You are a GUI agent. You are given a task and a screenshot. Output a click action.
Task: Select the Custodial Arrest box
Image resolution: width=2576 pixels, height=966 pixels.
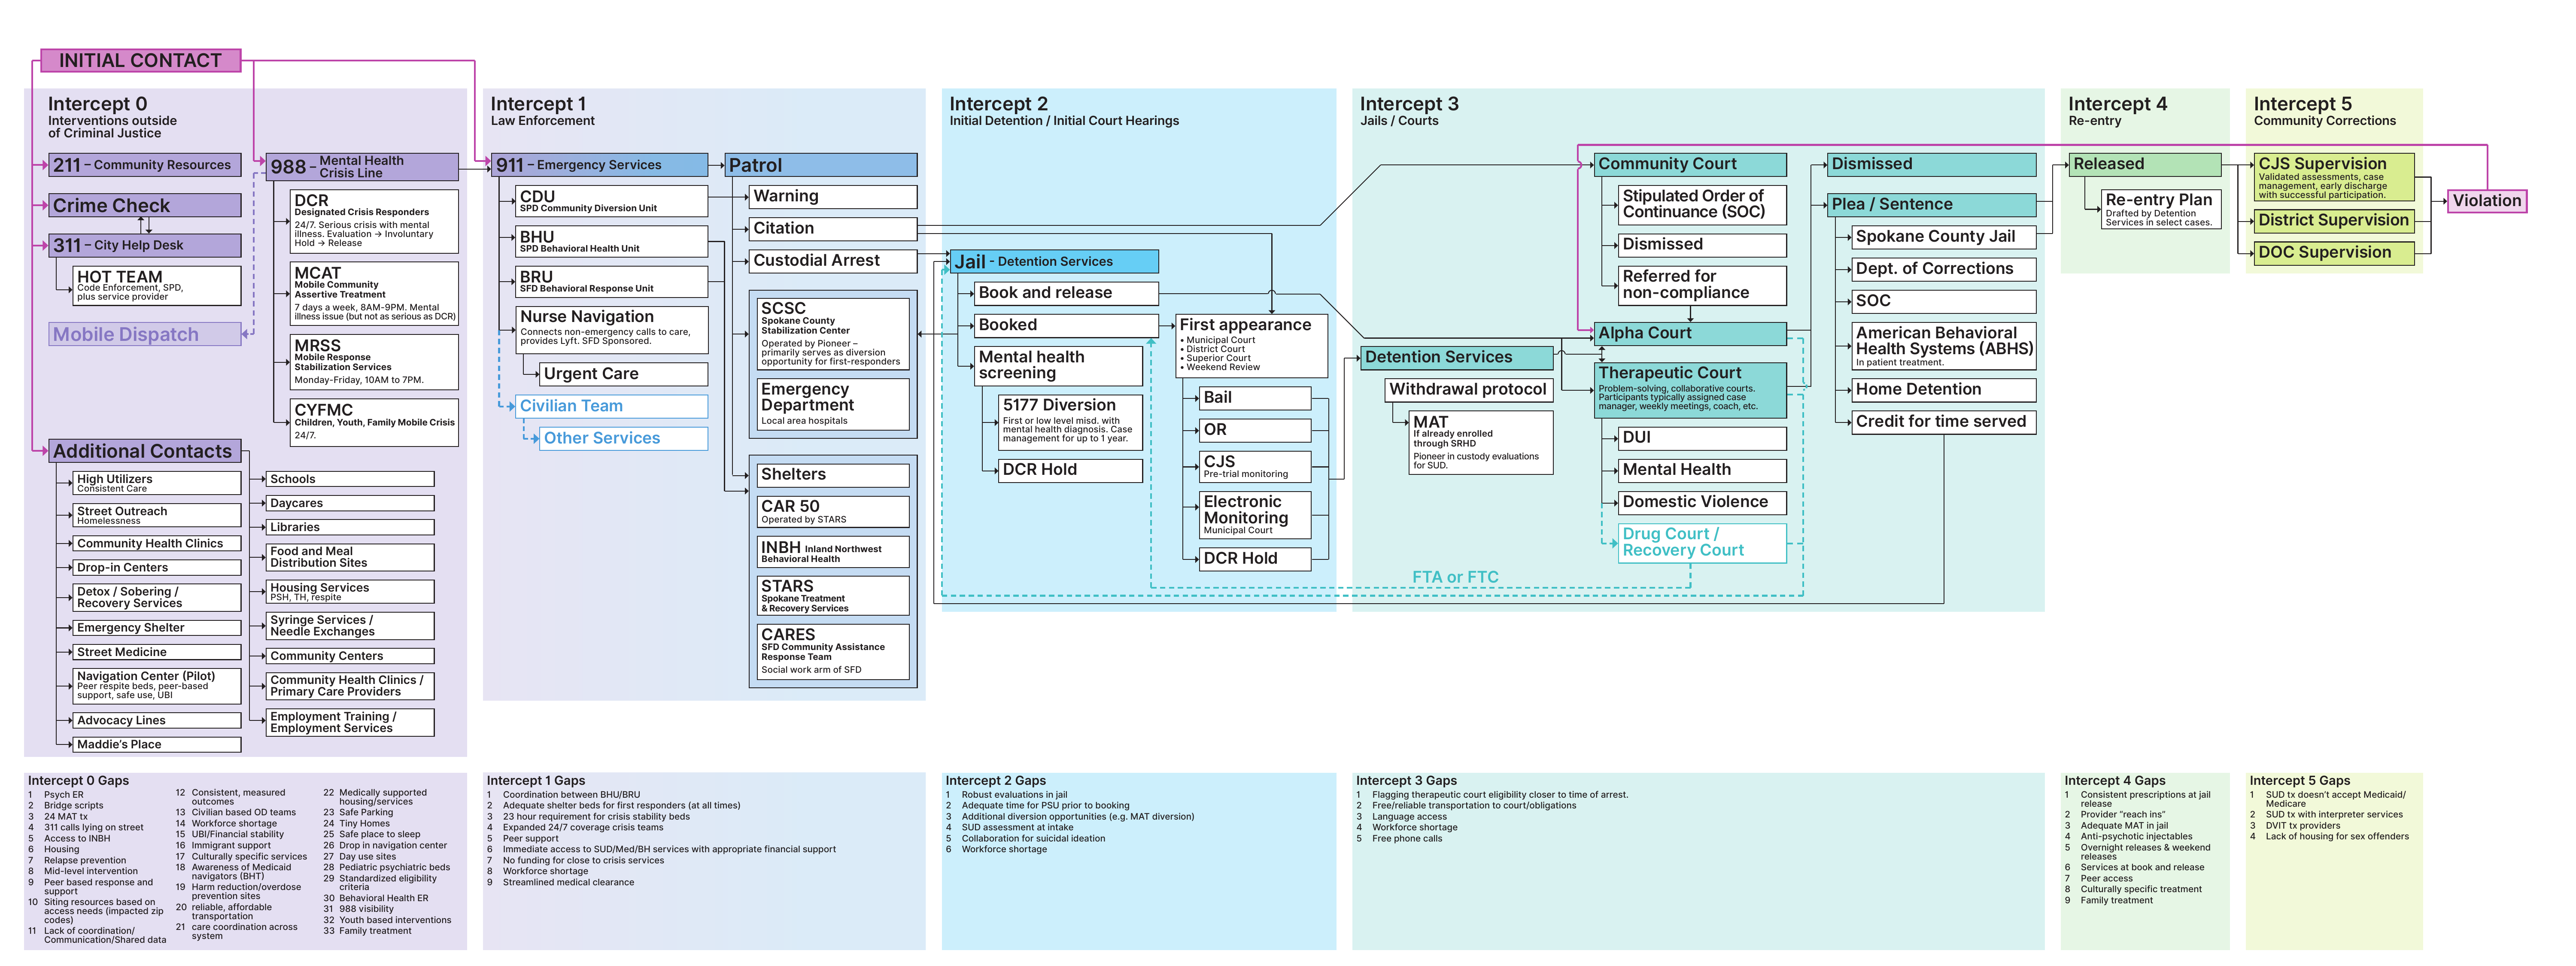point(833,261)
